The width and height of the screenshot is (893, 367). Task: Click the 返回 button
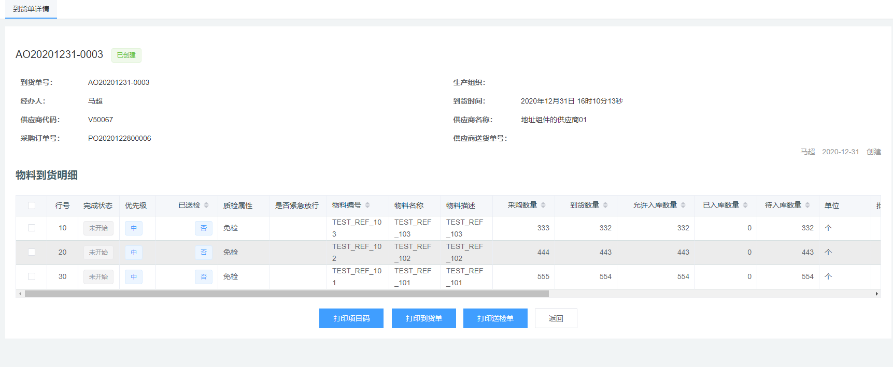click(x=556, y=318)
